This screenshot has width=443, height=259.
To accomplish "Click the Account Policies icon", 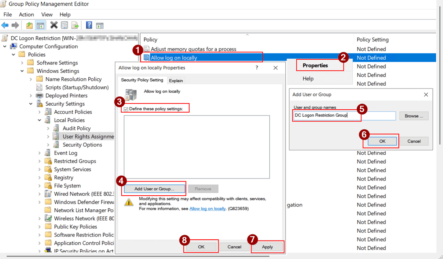I will [48, 112].
